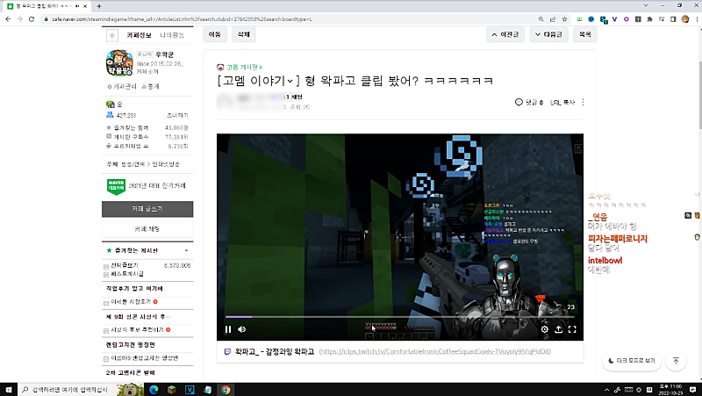Click browser forward arrow
702x396 pixels.
coord(19,19)
